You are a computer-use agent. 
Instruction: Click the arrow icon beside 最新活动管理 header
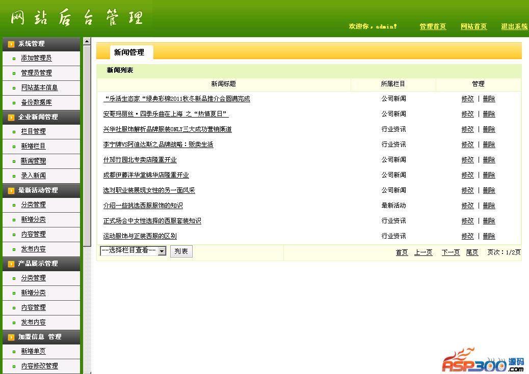tap(11, 191)
